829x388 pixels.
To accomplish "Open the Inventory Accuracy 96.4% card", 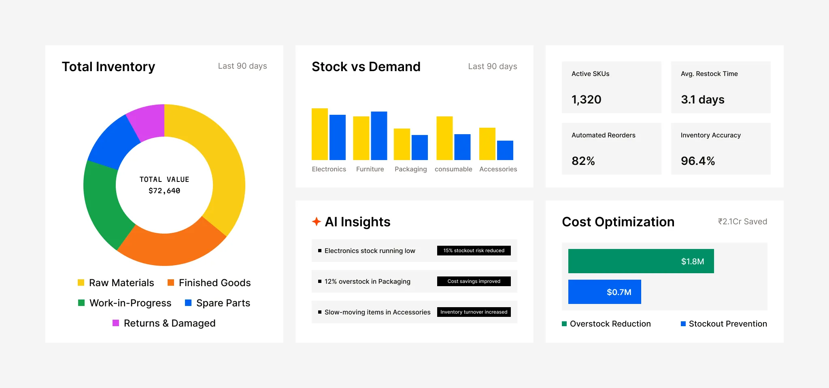I will pos(721,149).
